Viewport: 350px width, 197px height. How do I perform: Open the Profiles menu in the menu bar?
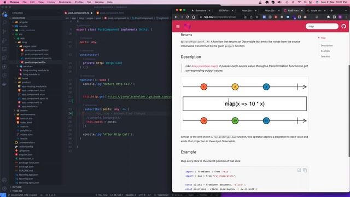79,2
